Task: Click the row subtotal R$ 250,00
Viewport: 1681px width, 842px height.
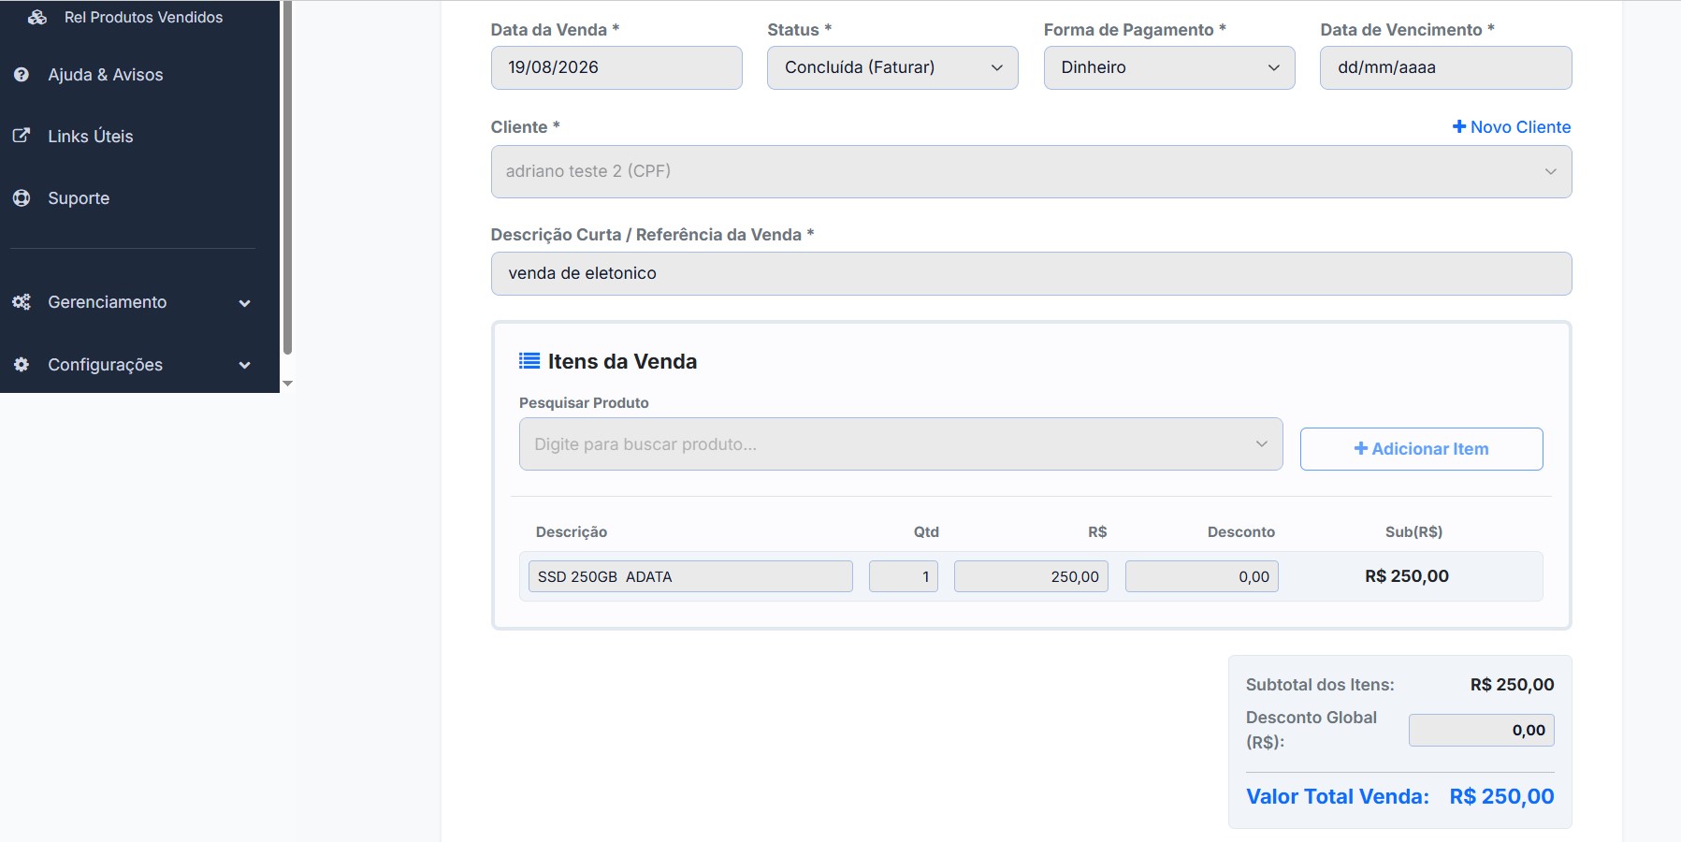Action: tap(1407, 576)
